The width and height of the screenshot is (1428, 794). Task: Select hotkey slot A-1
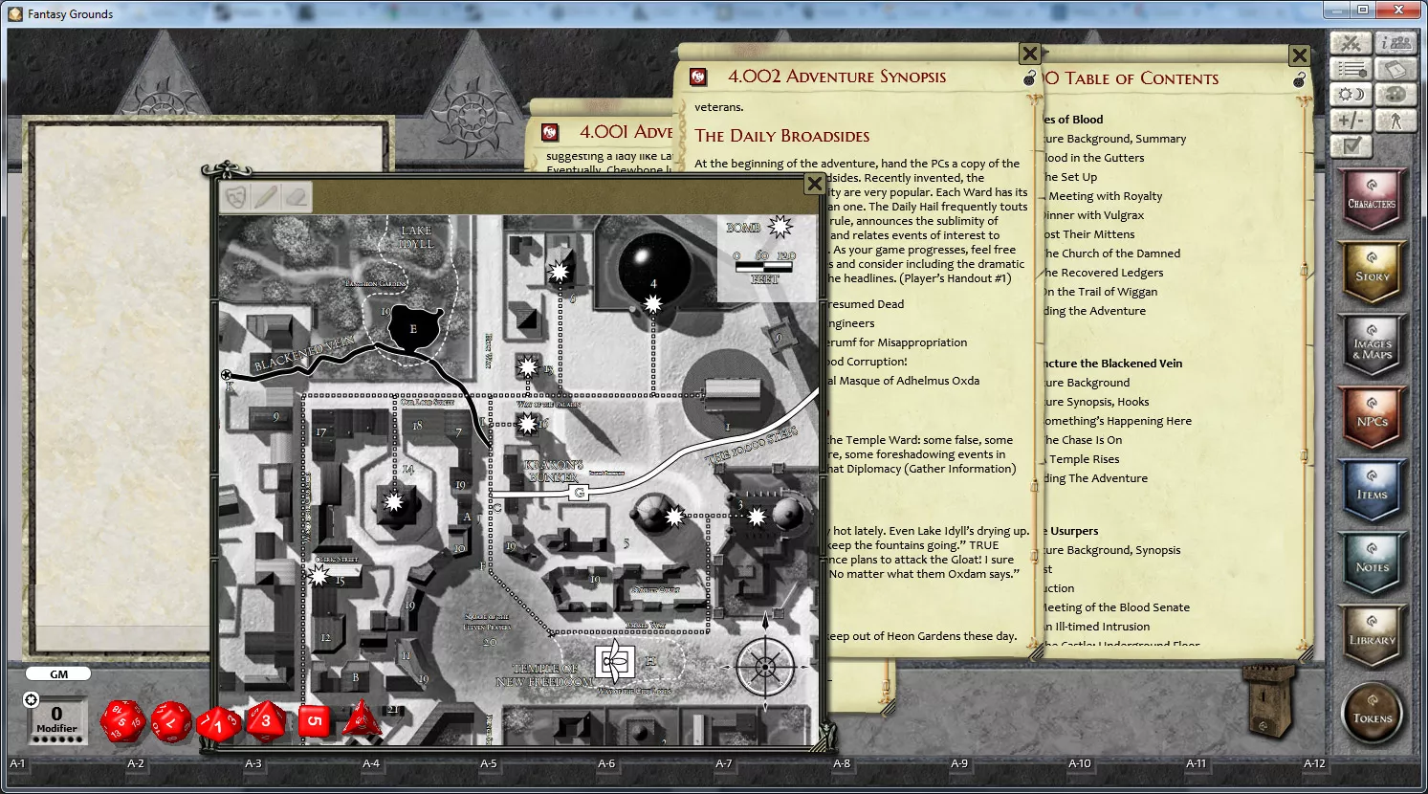[x=17, y=763]
